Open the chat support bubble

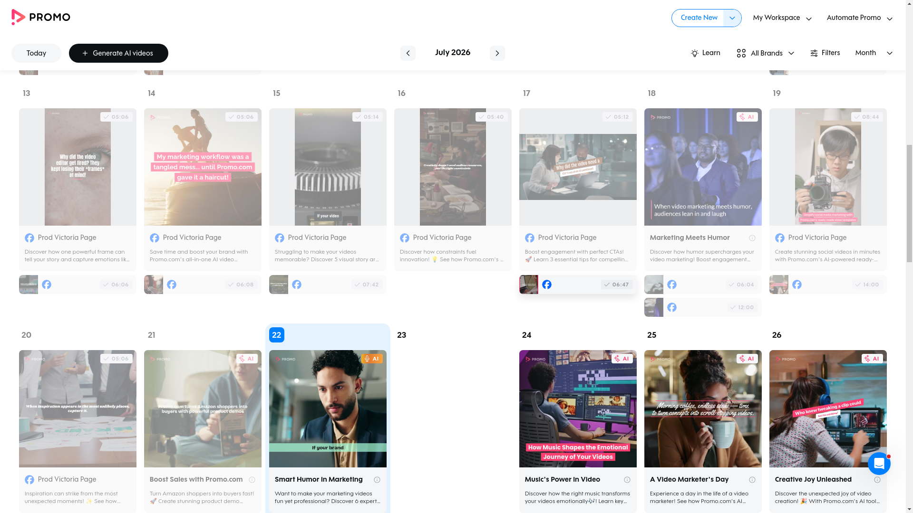[x=879, y=464]
